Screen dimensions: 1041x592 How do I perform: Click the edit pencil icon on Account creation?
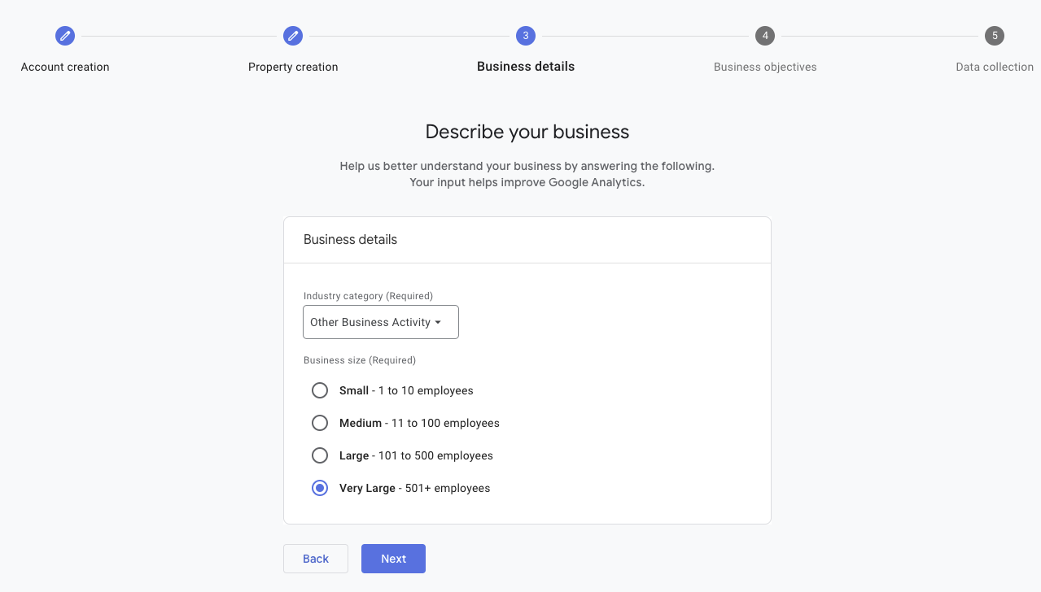(65, 36)
